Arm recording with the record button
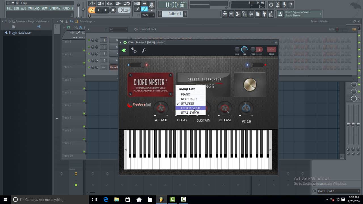The image size is (363, 204). tap(113, 10)
